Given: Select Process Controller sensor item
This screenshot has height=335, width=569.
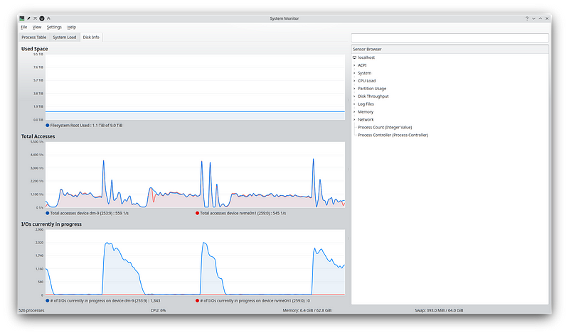Looking at the screenshot, I should pyautogui.click(x=393, y=135).
